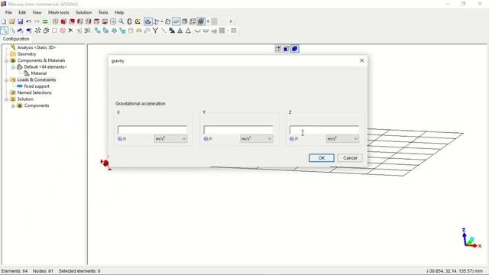Open Y acceleration unit dropdown m/s²
The height and width of the screenshot is (275, 489).
click(257, 139)
